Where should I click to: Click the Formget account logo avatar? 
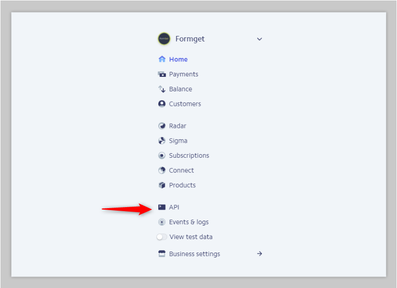[164, 39]
